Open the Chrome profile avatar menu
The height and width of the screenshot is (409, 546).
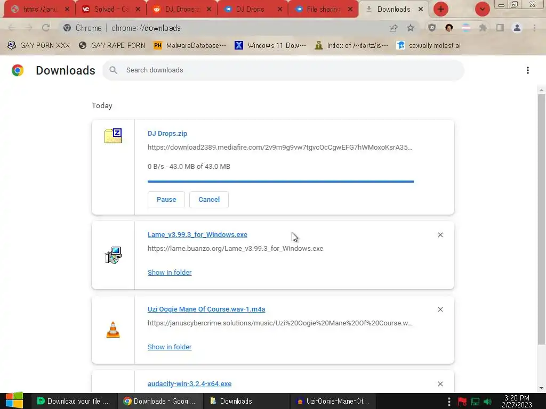517,28
